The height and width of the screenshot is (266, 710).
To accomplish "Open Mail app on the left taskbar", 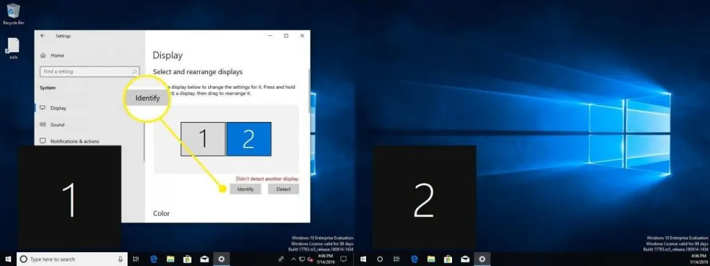I will (x=205, y=259).
